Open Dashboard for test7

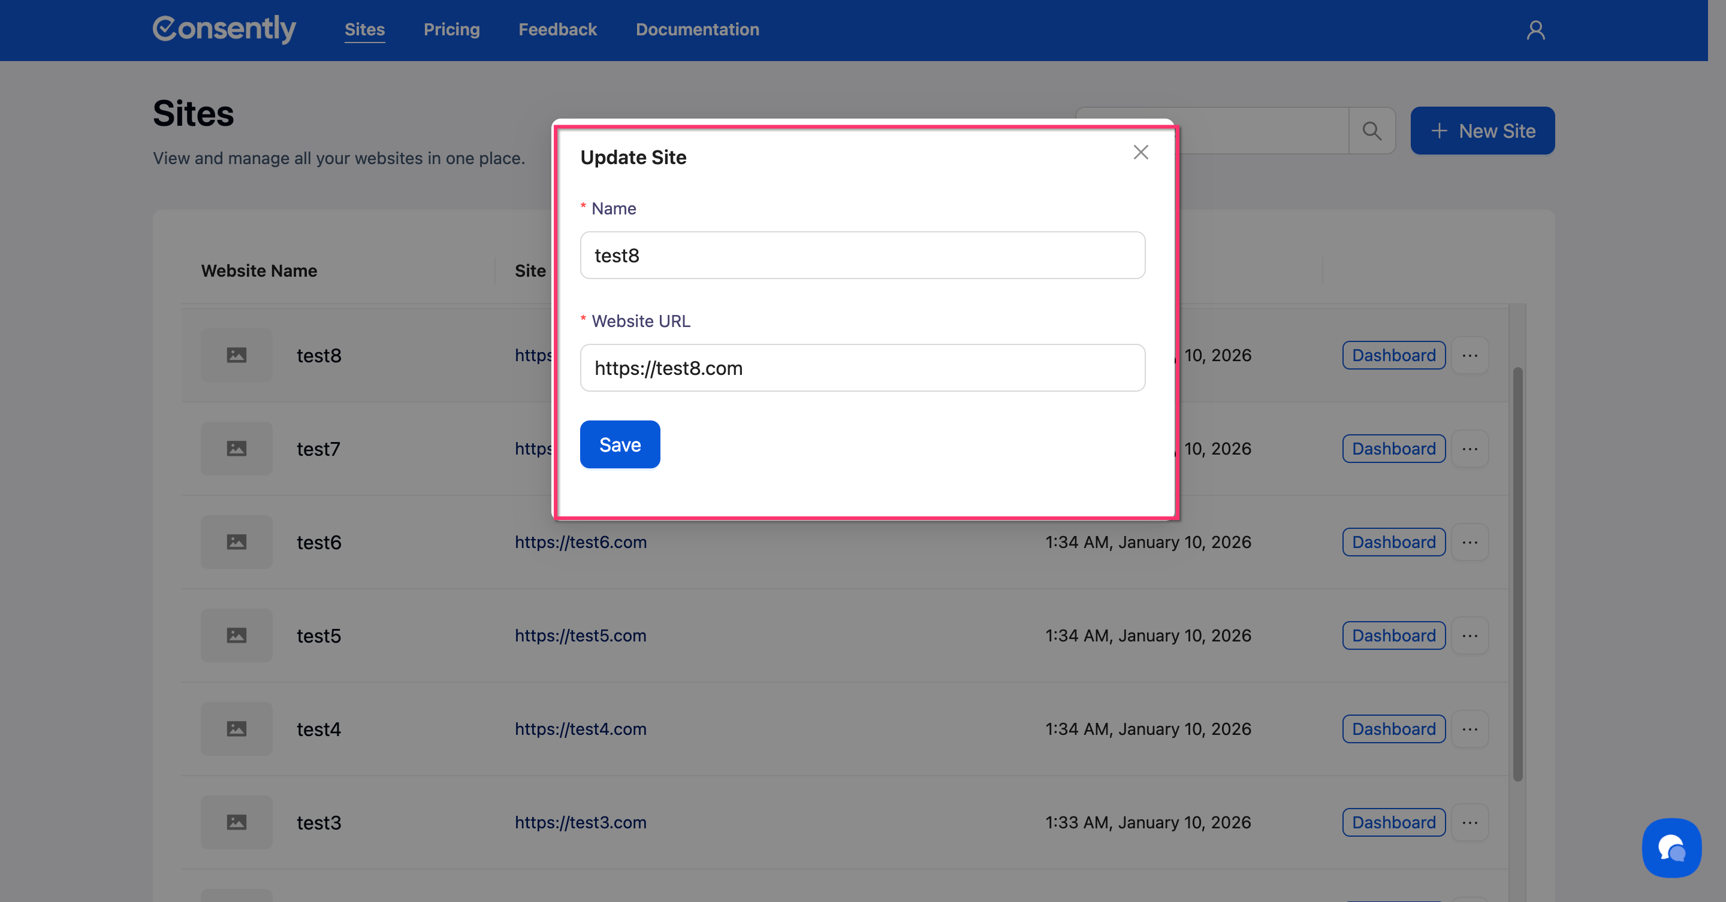[x=1393, y=449]
